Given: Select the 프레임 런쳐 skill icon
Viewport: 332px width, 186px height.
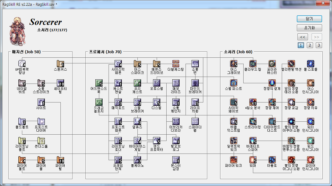Looking at the screenshot, I should point(118,160).
